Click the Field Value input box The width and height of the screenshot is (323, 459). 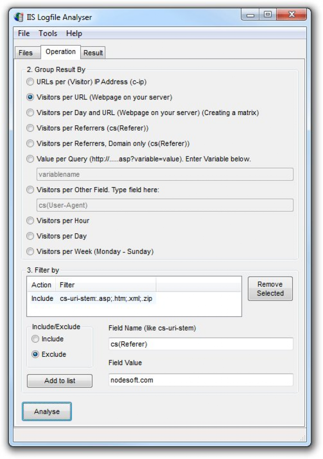coord(201,380)
